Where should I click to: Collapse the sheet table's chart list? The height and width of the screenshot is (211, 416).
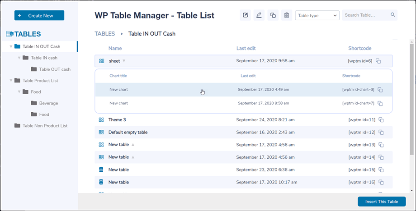[x=124, y=61]
